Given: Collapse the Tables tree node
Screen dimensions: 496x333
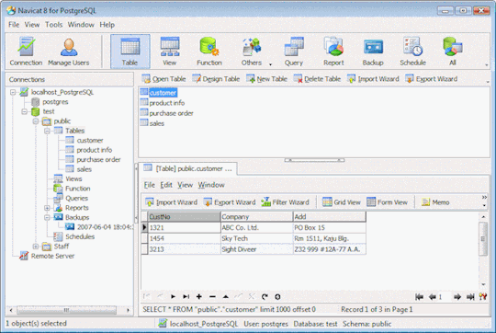Looking at the screenshot, I should pyautogui.click(x=47, y=131).
